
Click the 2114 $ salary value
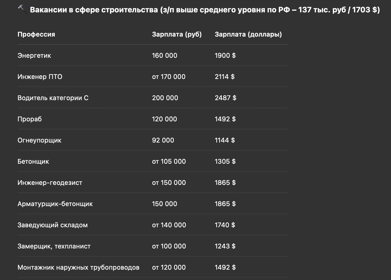[x=225, y=77]
